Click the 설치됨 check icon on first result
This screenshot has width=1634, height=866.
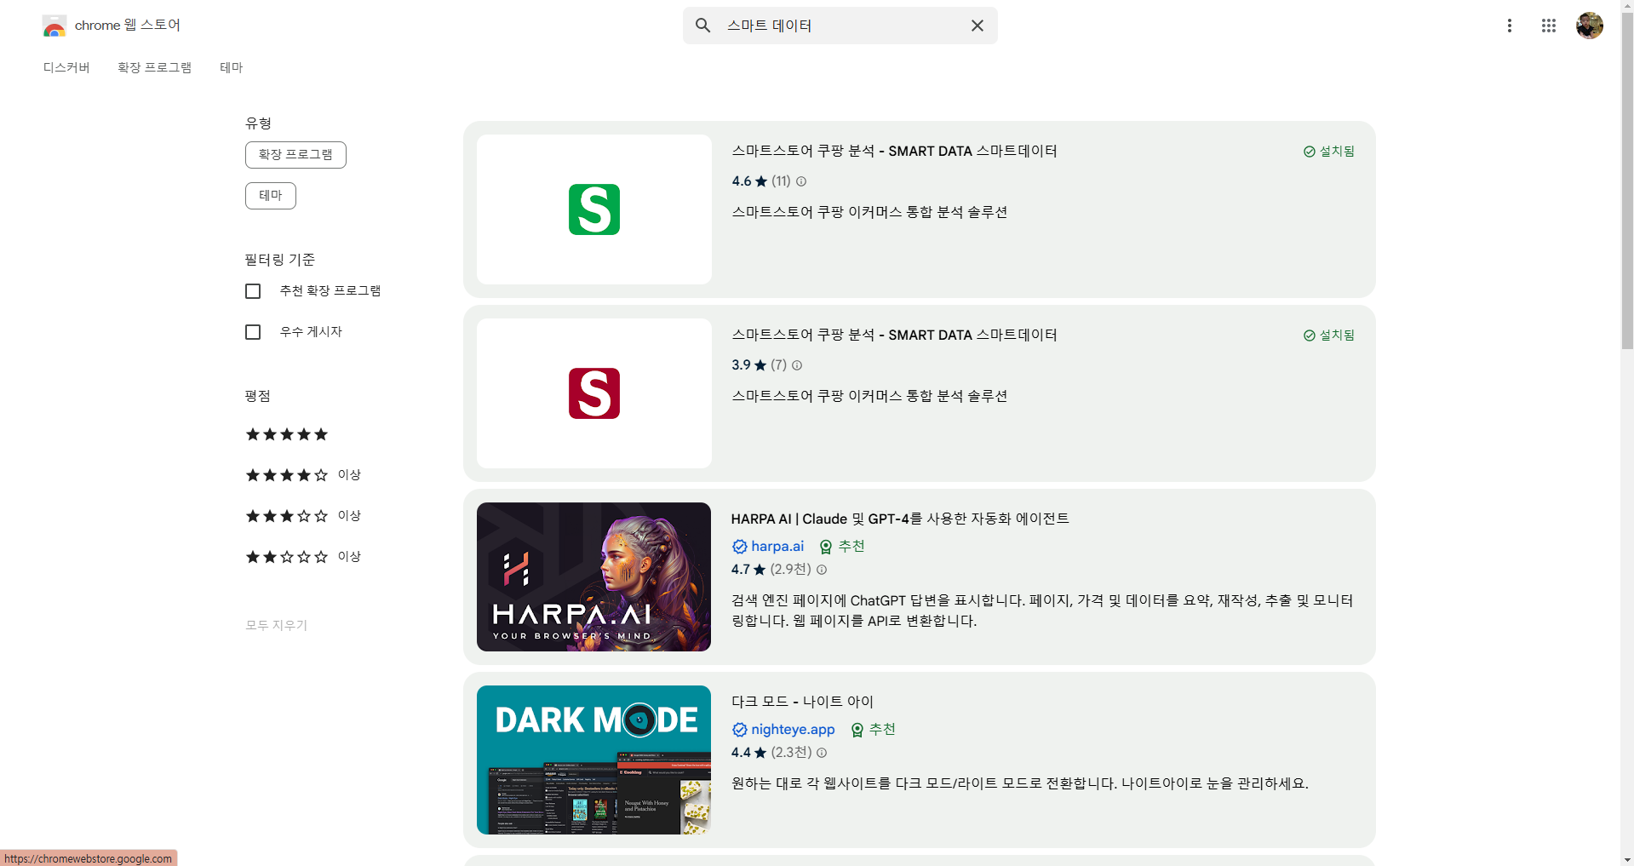(1310, 152)
